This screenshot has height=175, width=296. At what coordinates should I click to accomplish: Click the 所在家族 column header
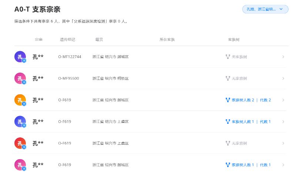click(x=167, y=39)
